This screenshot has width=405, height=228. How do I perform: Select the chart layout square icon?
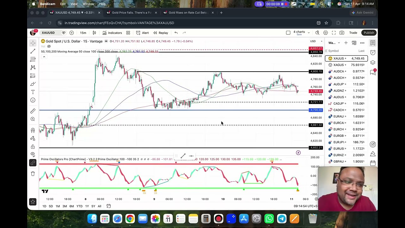pos(288,33)
